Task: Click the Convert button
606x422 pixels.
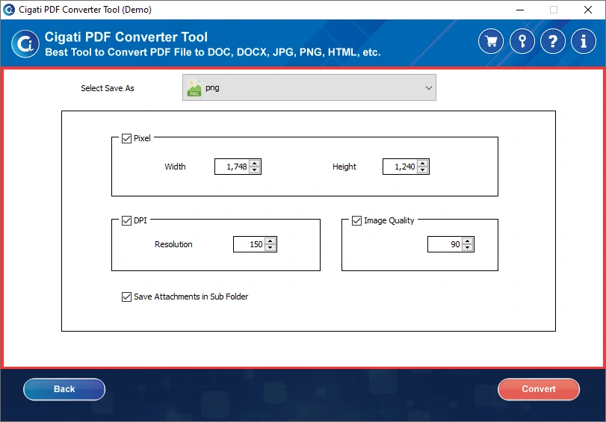Action: click(539, 389)
